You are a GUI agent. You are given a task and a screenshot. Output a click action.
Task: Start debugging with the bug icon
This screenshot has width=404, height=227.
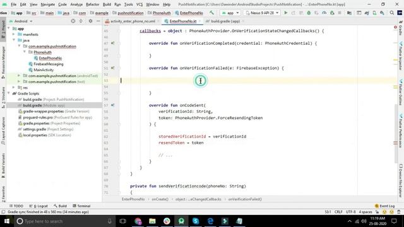coord(309,13)
